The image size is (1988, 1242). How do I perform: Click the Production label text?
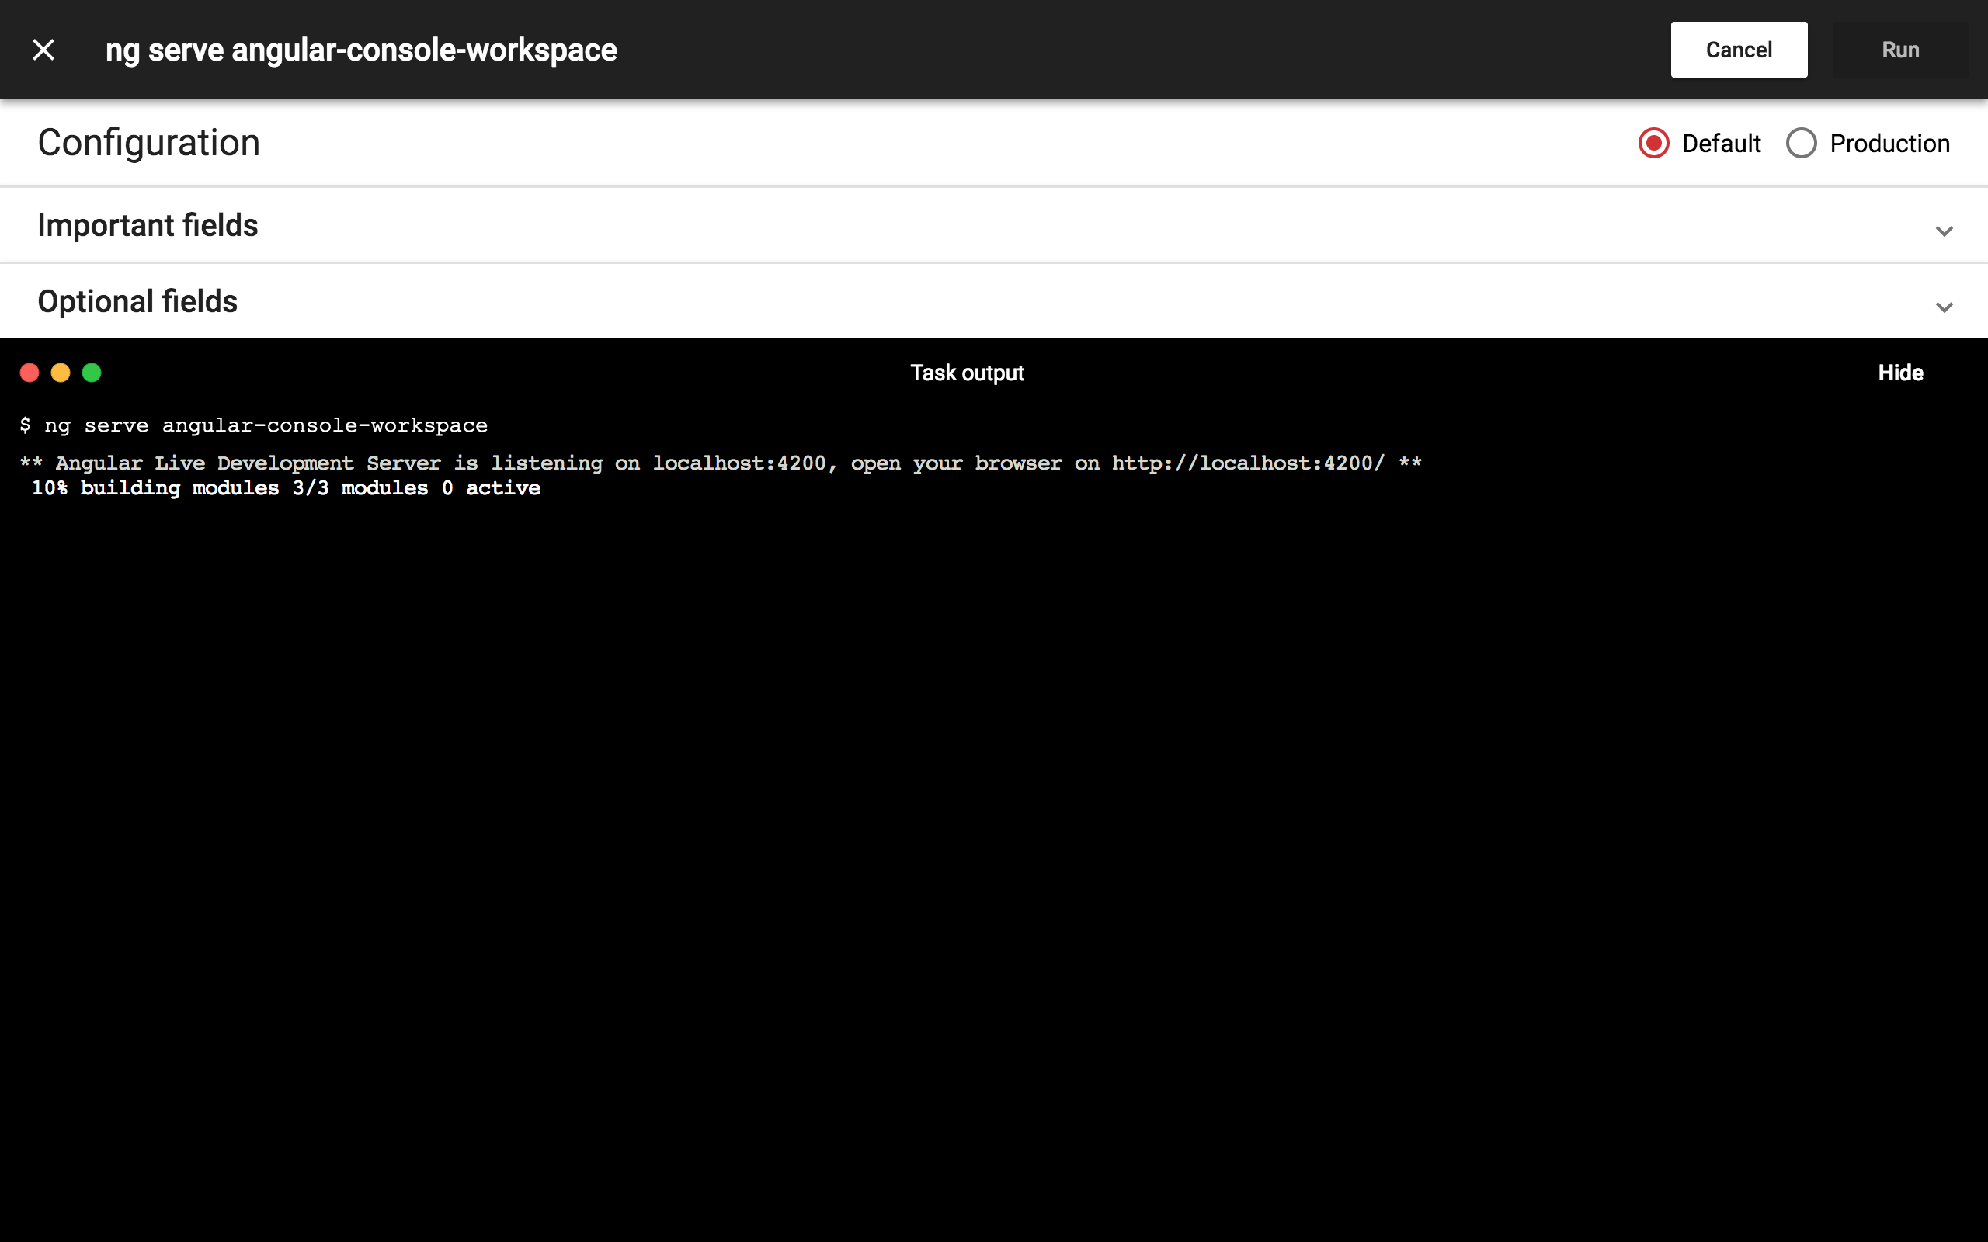[1889, 144]
